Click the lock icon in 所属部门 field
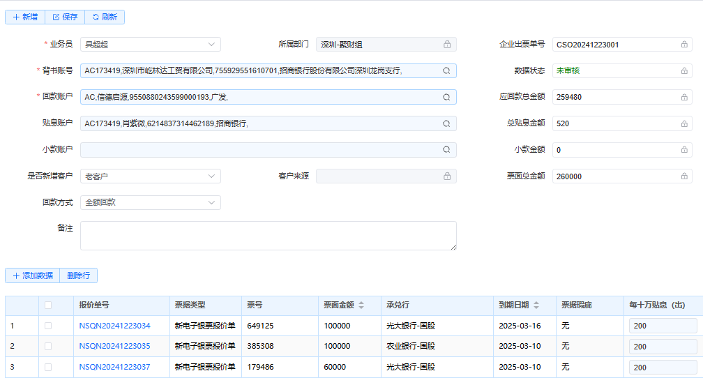This screenshot has width=703, height=378. pyautogui.click(x=447, y=45)
